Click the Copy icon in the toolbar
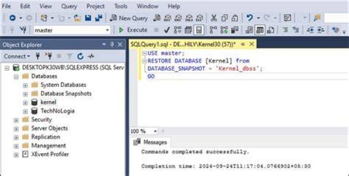 [224, 18]
